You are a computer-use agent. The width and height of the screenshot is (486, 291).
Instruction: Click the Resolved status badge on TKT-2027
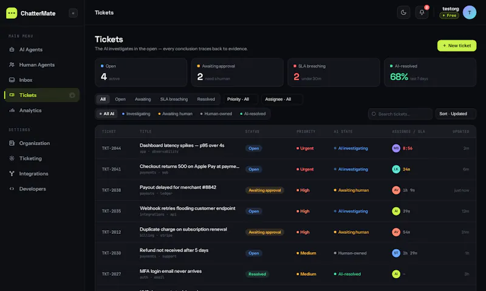point(257,274)
